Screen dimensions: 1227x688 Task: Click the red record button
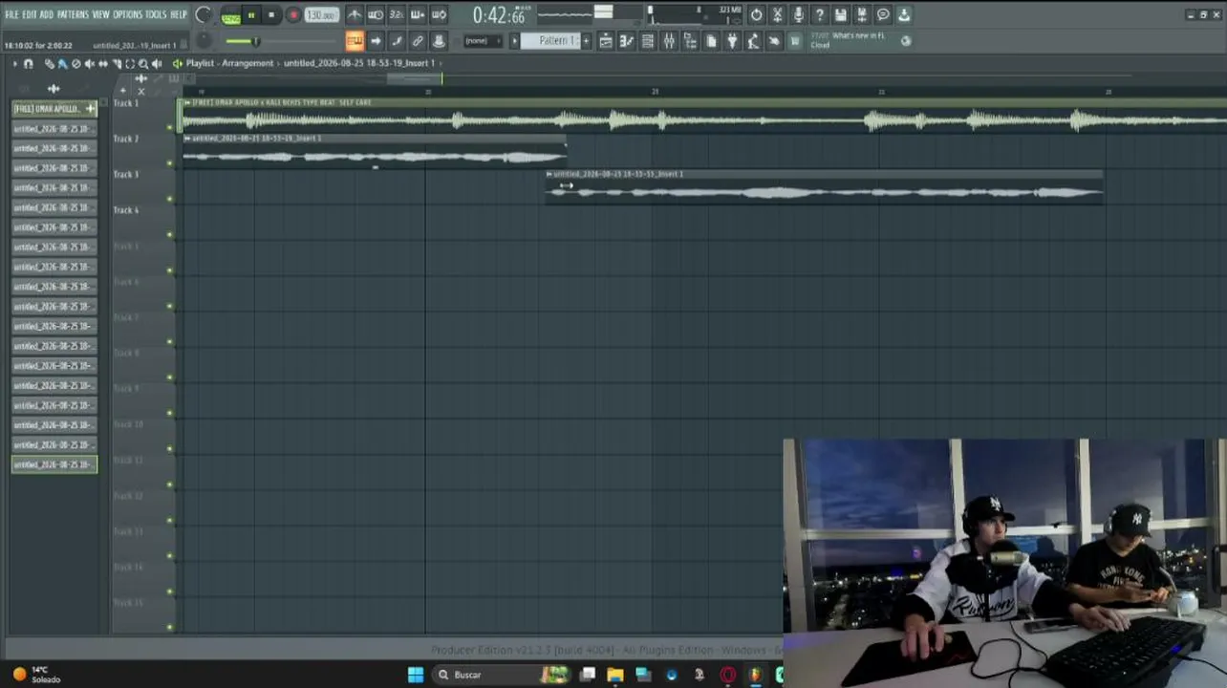pos(293,15)
